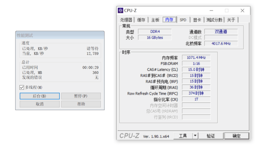This screenshot has height=146, width=259.
Task: Open the 工具 dropdown arrow in CPU-Z
Action: click(x=195, y=136)
